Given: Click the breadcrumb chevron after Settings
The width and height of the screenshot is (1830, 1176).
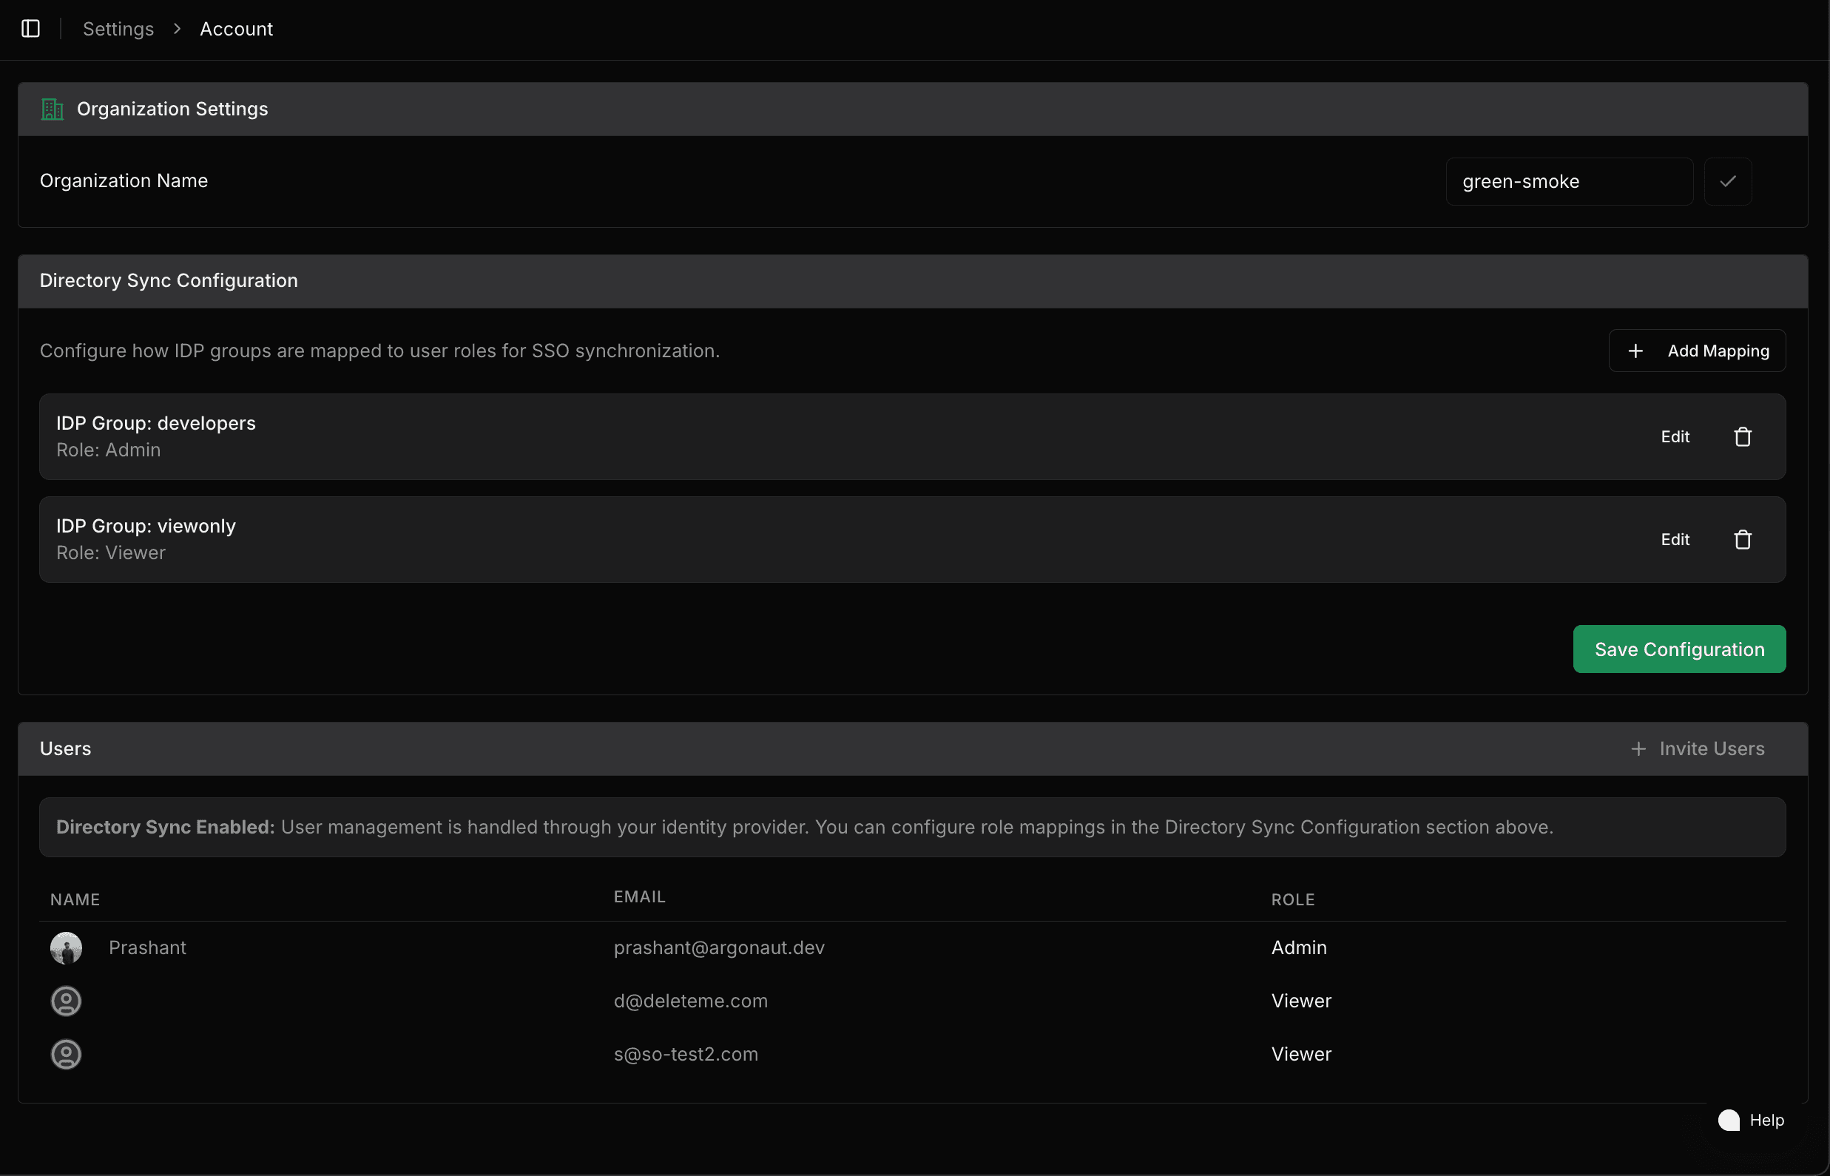Looking at the screenshot, I should pyautogui.click(x=178, y=29).
